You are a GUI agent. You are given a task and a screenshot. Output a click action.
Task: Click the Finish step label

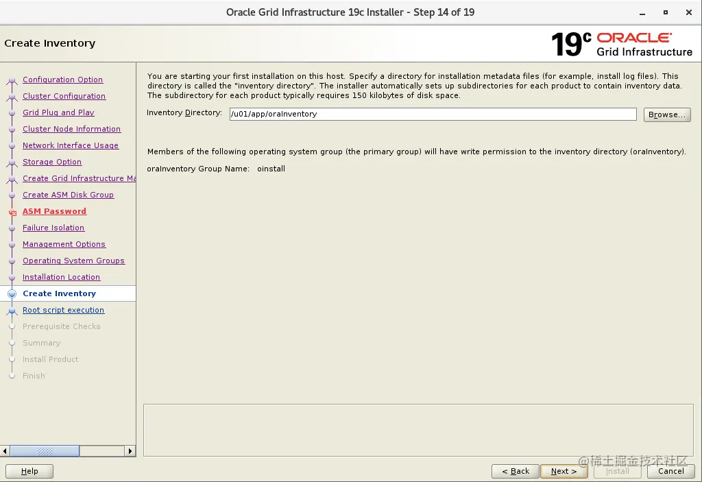34,376
